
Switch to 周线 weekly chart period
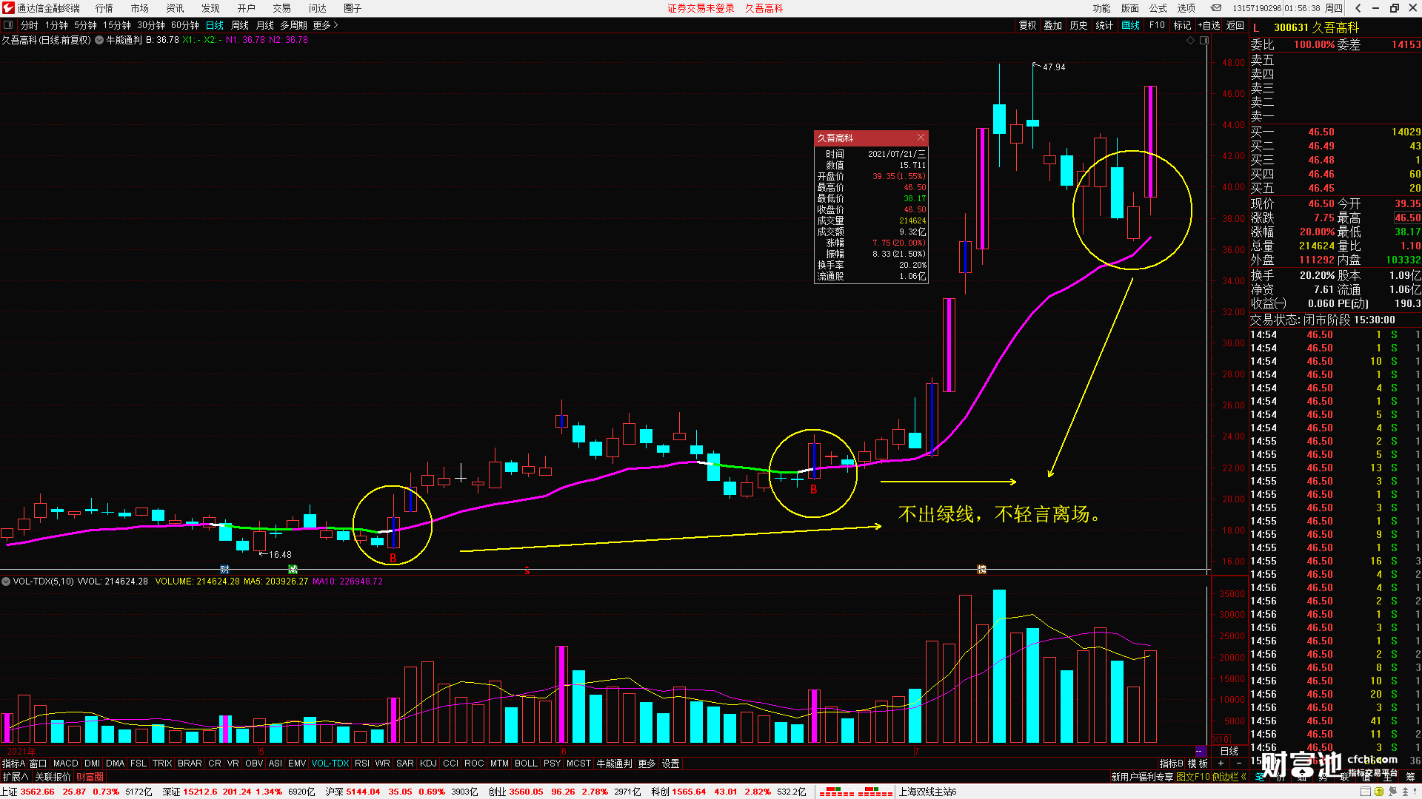click(x=240, y=25)
